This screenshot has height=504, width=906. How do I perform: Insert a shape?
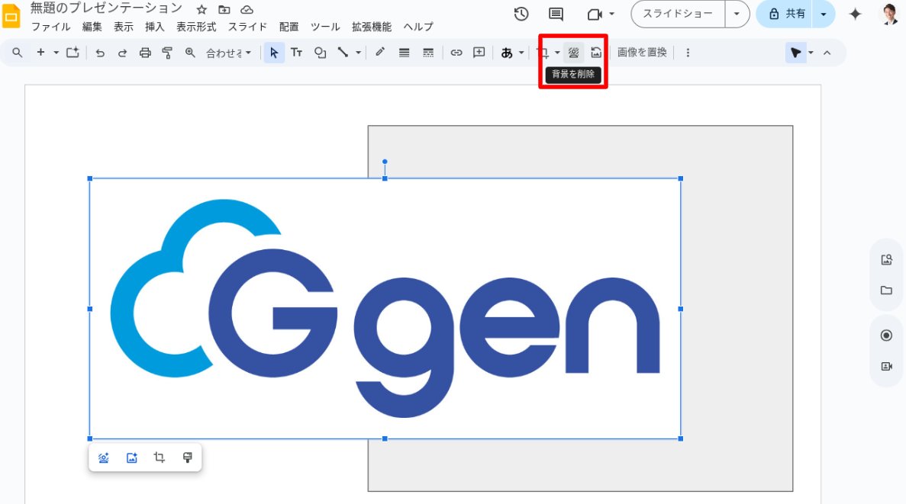click(320, 53)
